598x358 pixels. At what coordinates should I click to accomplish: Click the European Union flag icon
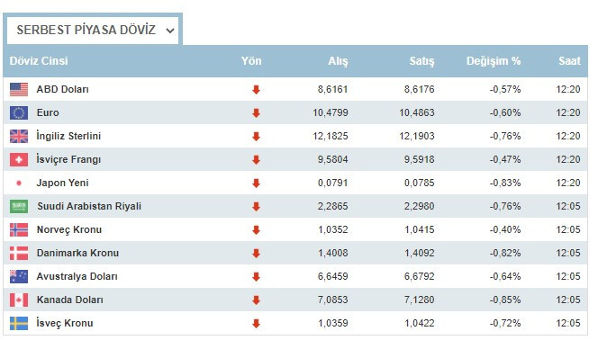coord(19,112)
